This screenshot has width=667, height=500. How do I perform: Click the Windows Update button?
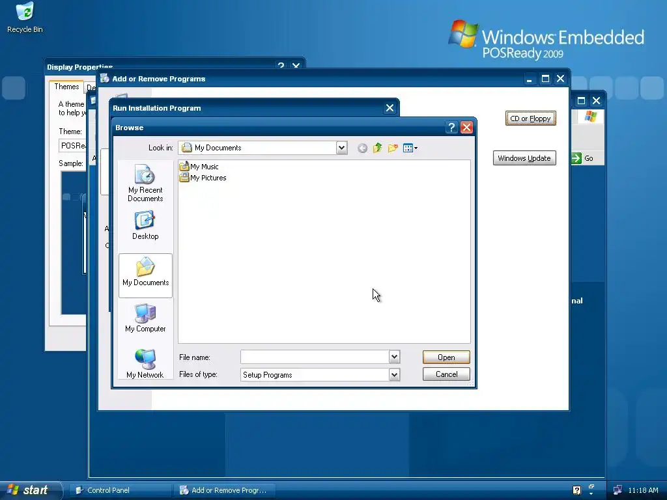[524, 158]
